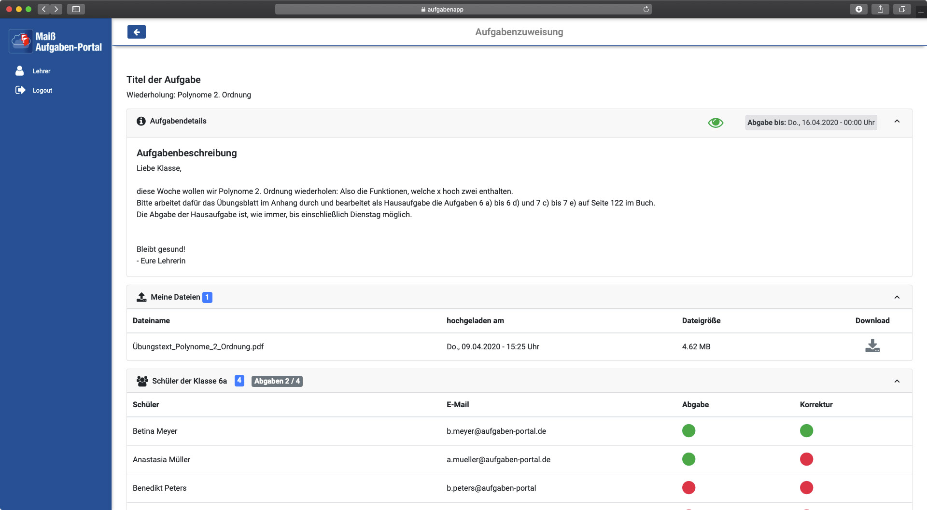Open the Lehrer user profile item
Screen dimensions: 927x510
[x=33, y=71]
